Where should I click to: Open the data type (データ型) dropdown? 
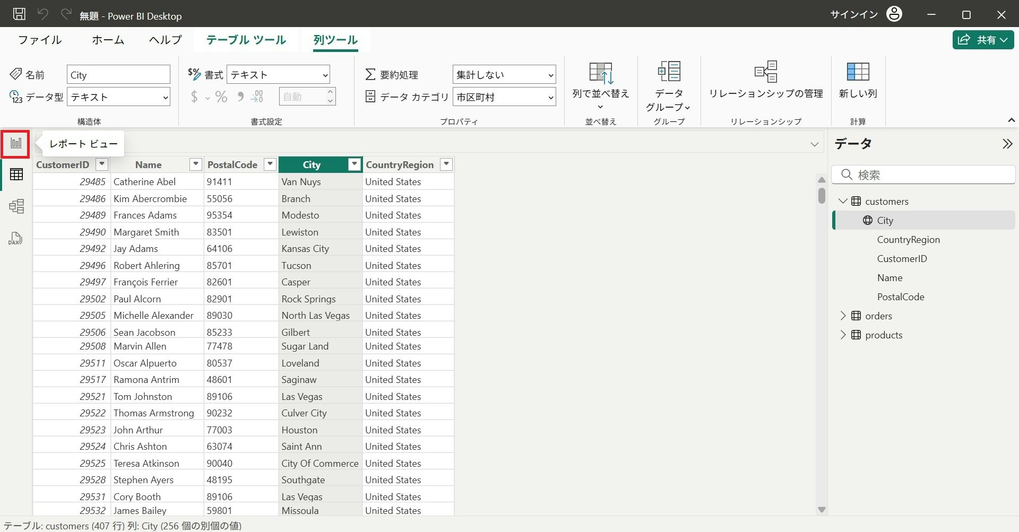[x=118, y=97]
